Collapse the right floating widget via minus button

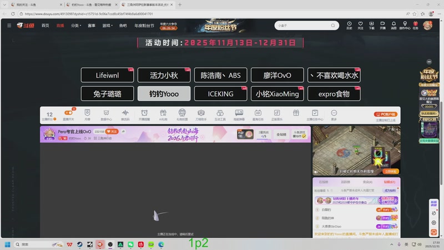coord(429,62)
